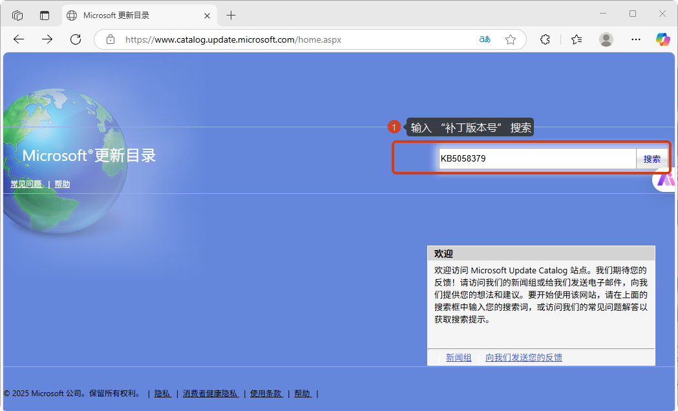Focus the KB5058379 search input box
Viewport: 678px width, 411px height.
point(537,158)
